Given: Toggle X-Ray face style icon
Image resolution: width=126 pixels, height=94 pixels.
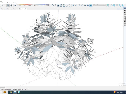Looking at the screenshot, I should coord(73,5).
